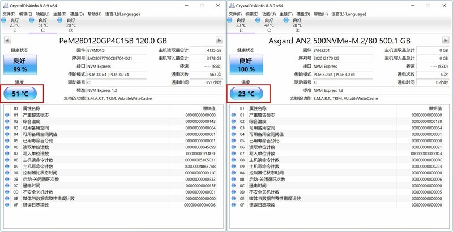This screenshot has width=453, height=232.
Task: Go to next disk in left window
Action: (220, 40)
